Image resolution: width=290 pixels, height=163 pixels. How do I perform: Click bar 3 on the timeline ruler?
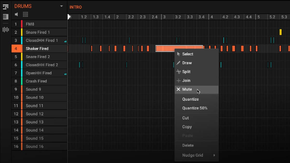pos(164,17)
